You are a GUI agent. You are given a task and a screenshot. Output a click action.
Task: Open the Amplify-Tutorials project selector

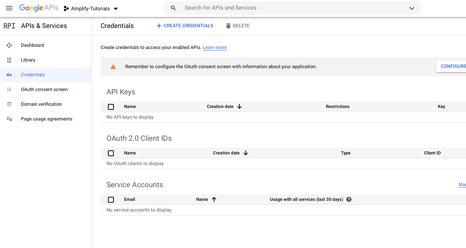[x=90, y=8]
